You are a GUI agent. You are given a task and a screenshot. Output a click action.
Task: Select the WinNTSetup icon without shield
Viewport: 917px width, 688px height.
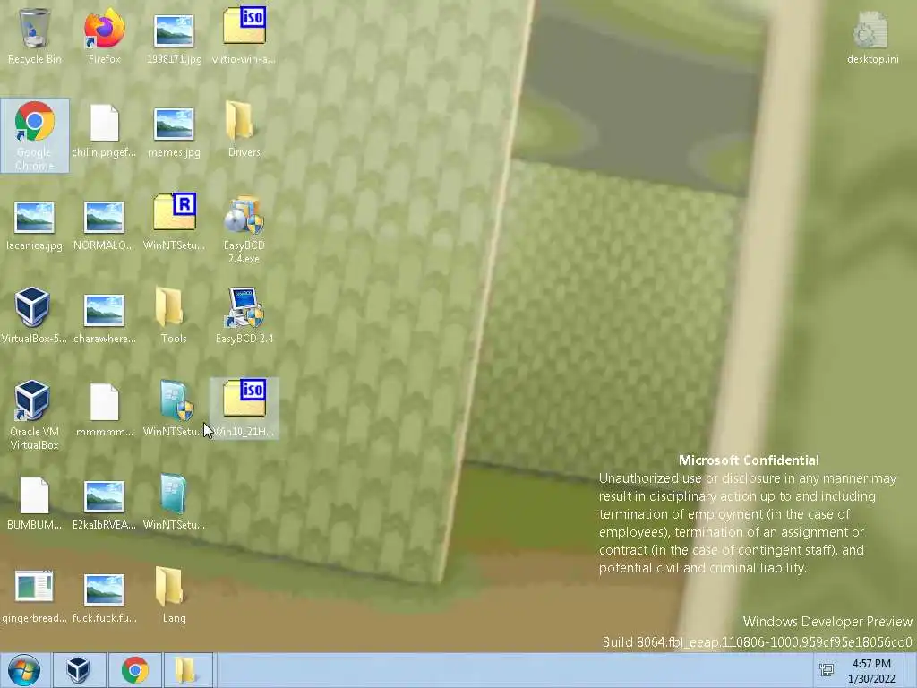coord(174,502)
